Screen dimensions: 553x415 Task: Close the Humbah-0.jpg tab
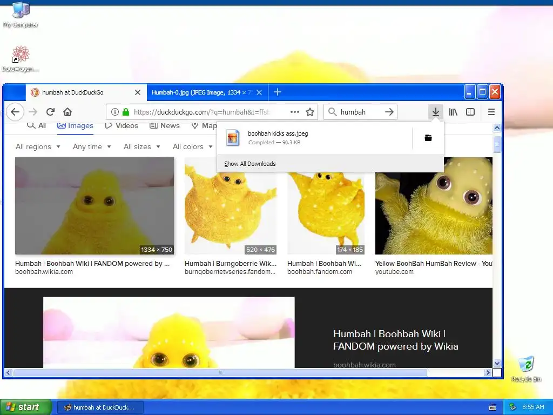coord(259,92)
